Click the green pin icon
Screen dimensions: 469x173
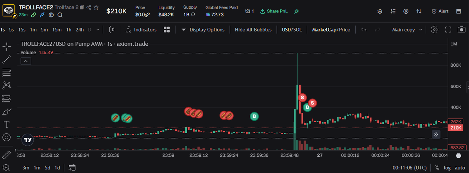pos(297,11)
